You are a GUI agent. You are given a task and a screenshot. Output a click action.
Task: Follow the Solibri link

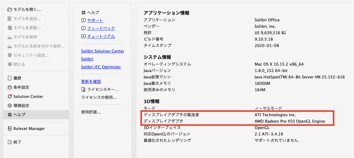pyautogui.click(x=87, y=59)
